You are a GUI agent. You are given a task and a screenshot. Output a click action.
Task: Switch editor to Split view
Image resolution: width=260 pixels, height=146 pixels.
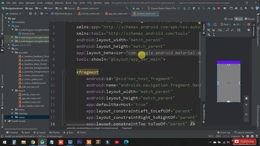click(238, 19)
